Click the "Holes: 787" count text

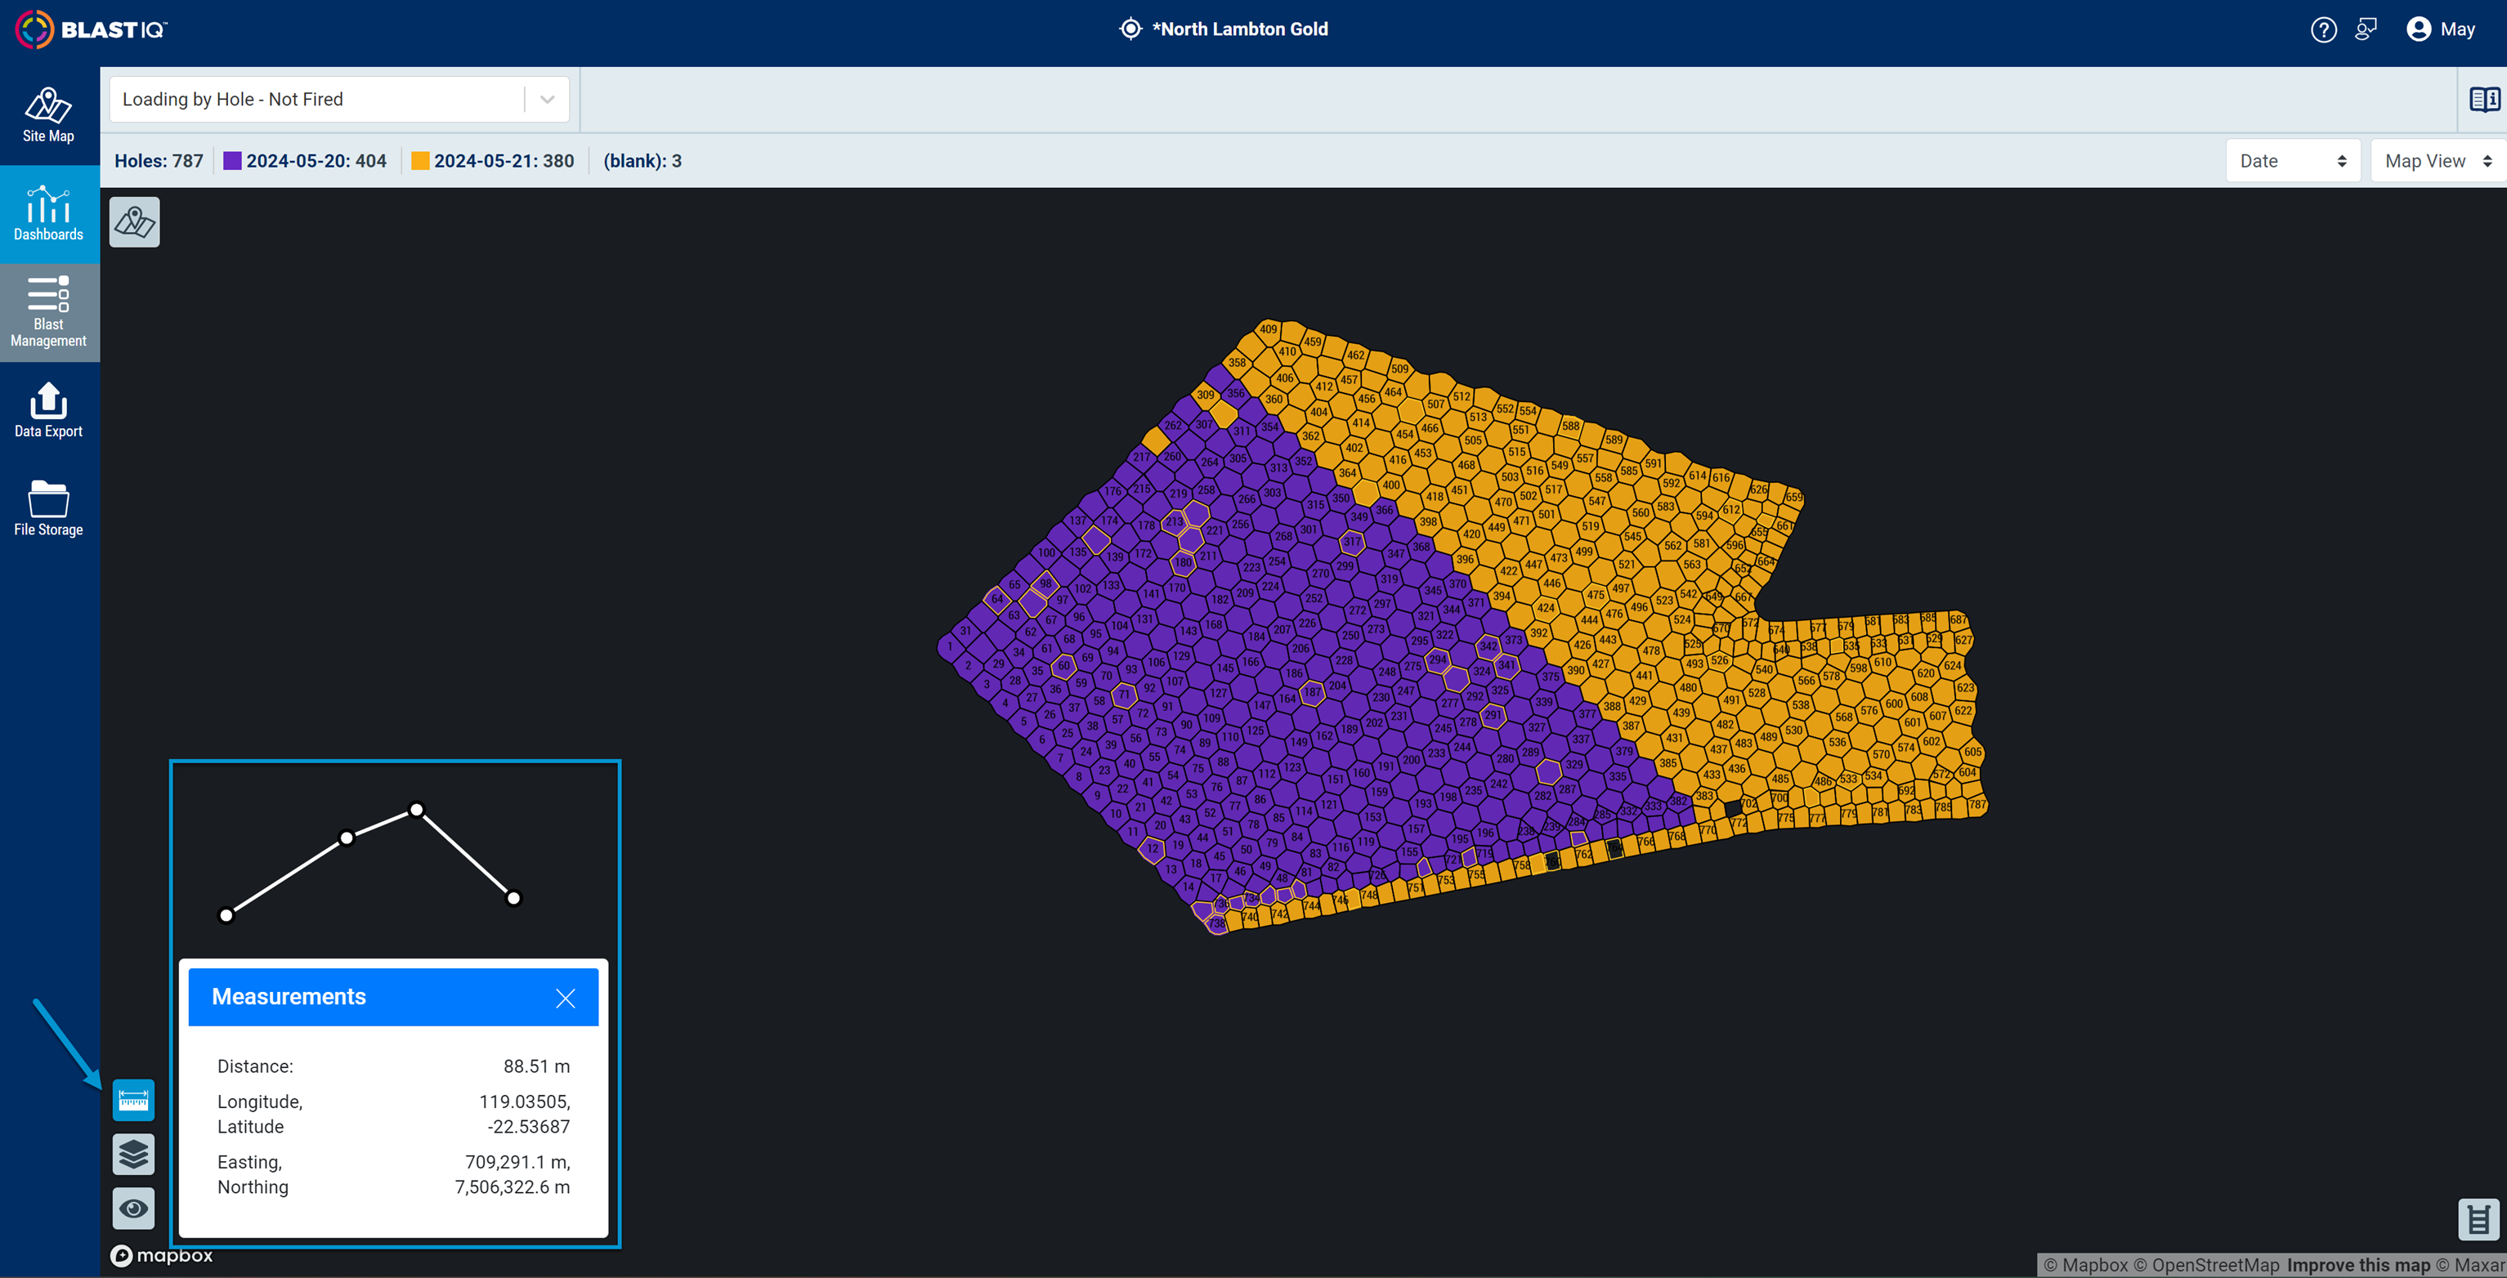159,162
